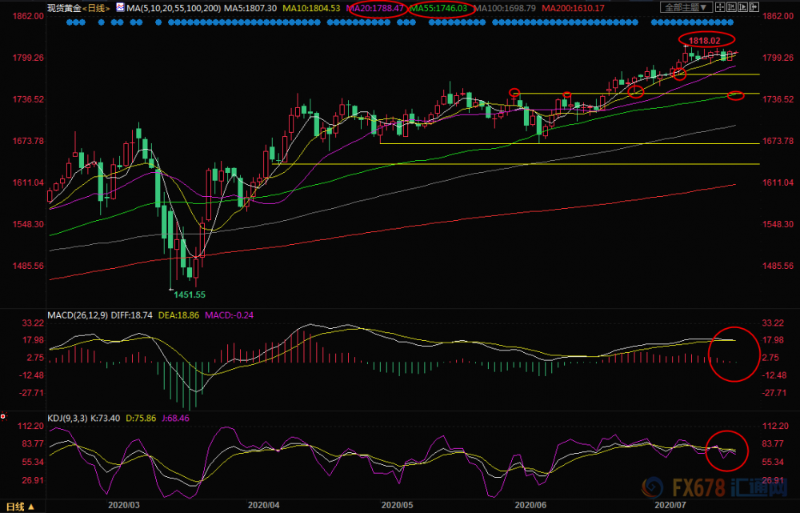The width and height of the screenshot is (800, 513).
Task: Click the interval measurement tool icon
Action: coord(732,7)
